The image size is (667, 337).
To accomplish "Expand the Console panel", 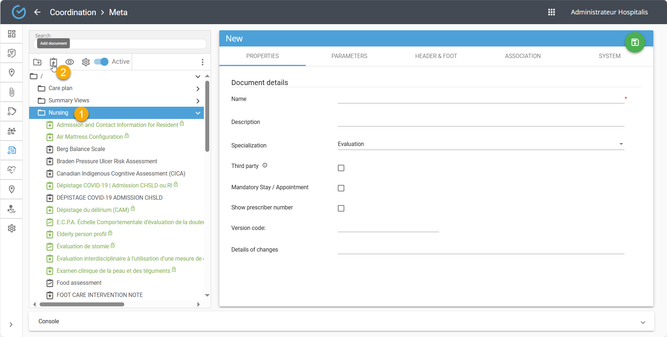I will [643, 322].
